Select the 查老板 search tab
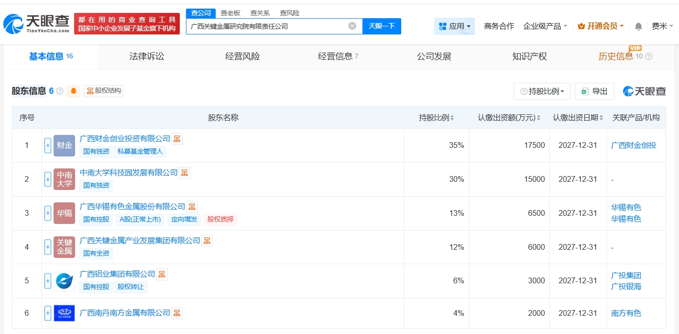Viewport: 679px width, 334px height. click(x=230, y=13)
